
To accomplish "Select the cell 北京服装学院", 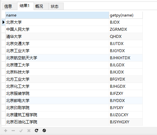I will tap(57, 94).
